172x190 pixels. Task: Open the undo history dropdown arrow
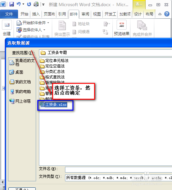23,4
